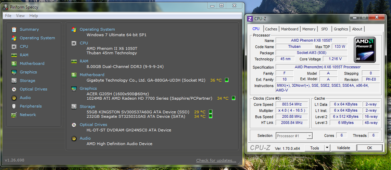391x170 pixels.
Task: Click the Speccy title bar application icon
Action: 5,7
